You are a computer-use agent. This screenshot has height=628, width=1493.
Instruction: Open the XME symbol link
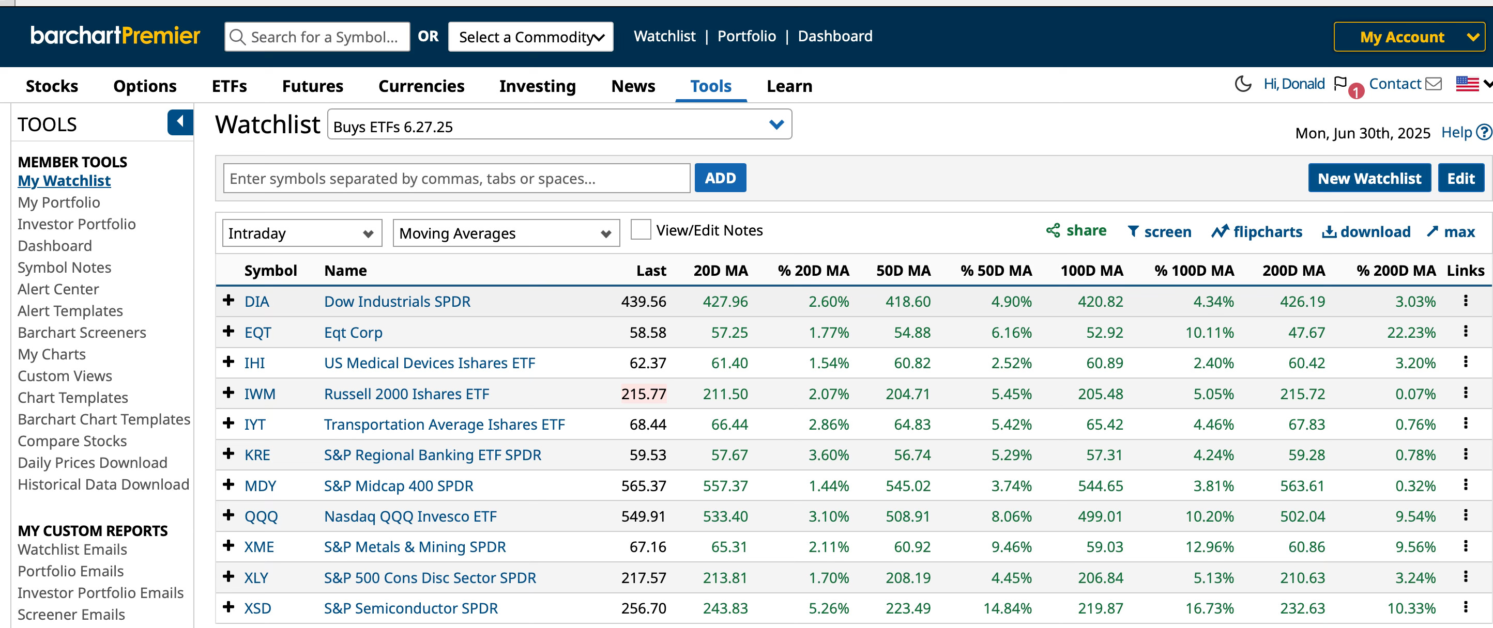(258, 547)
